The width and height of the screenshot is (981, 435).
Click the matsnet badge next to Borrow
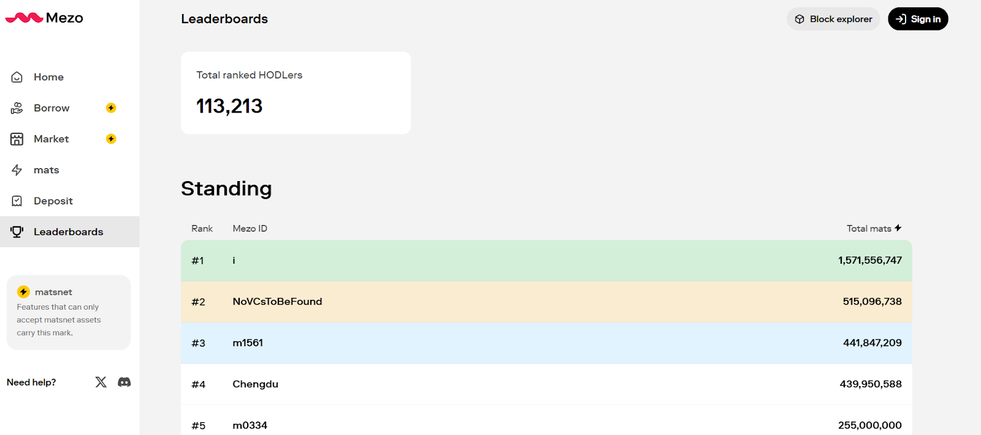111,108
